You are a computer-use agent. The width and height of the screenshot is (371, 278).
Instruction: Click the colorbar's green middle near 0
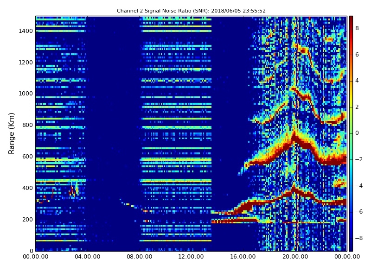[x=351, y=133]
